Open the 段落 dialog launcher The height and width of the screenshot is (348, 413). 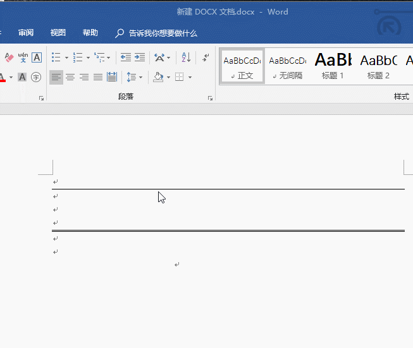(x=210, y=98)
